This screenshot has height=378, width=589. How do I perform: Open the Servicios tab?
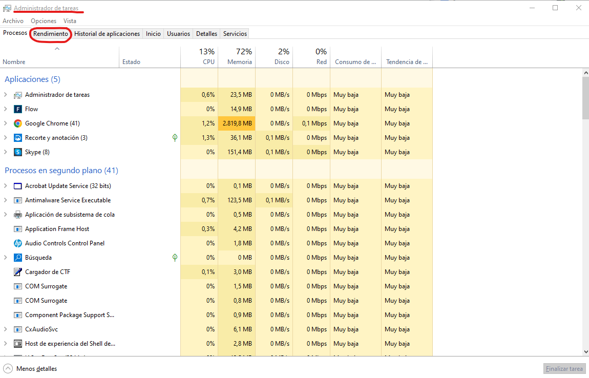[x=235, y=34]
